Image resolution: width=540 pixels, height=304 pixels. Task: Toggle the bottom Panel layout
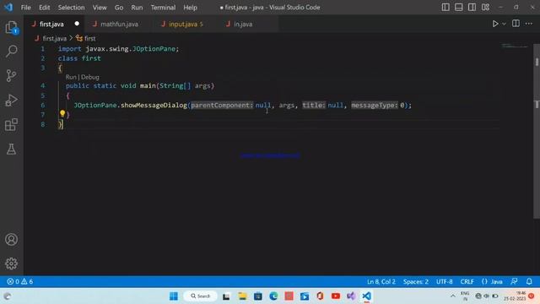point(458,8)
